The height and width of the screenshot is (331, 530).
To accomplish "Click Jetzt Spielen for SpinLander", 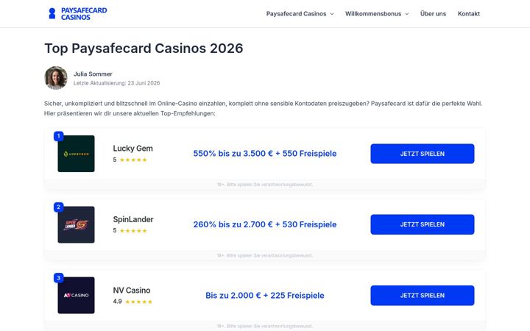I will click(423, 224).
